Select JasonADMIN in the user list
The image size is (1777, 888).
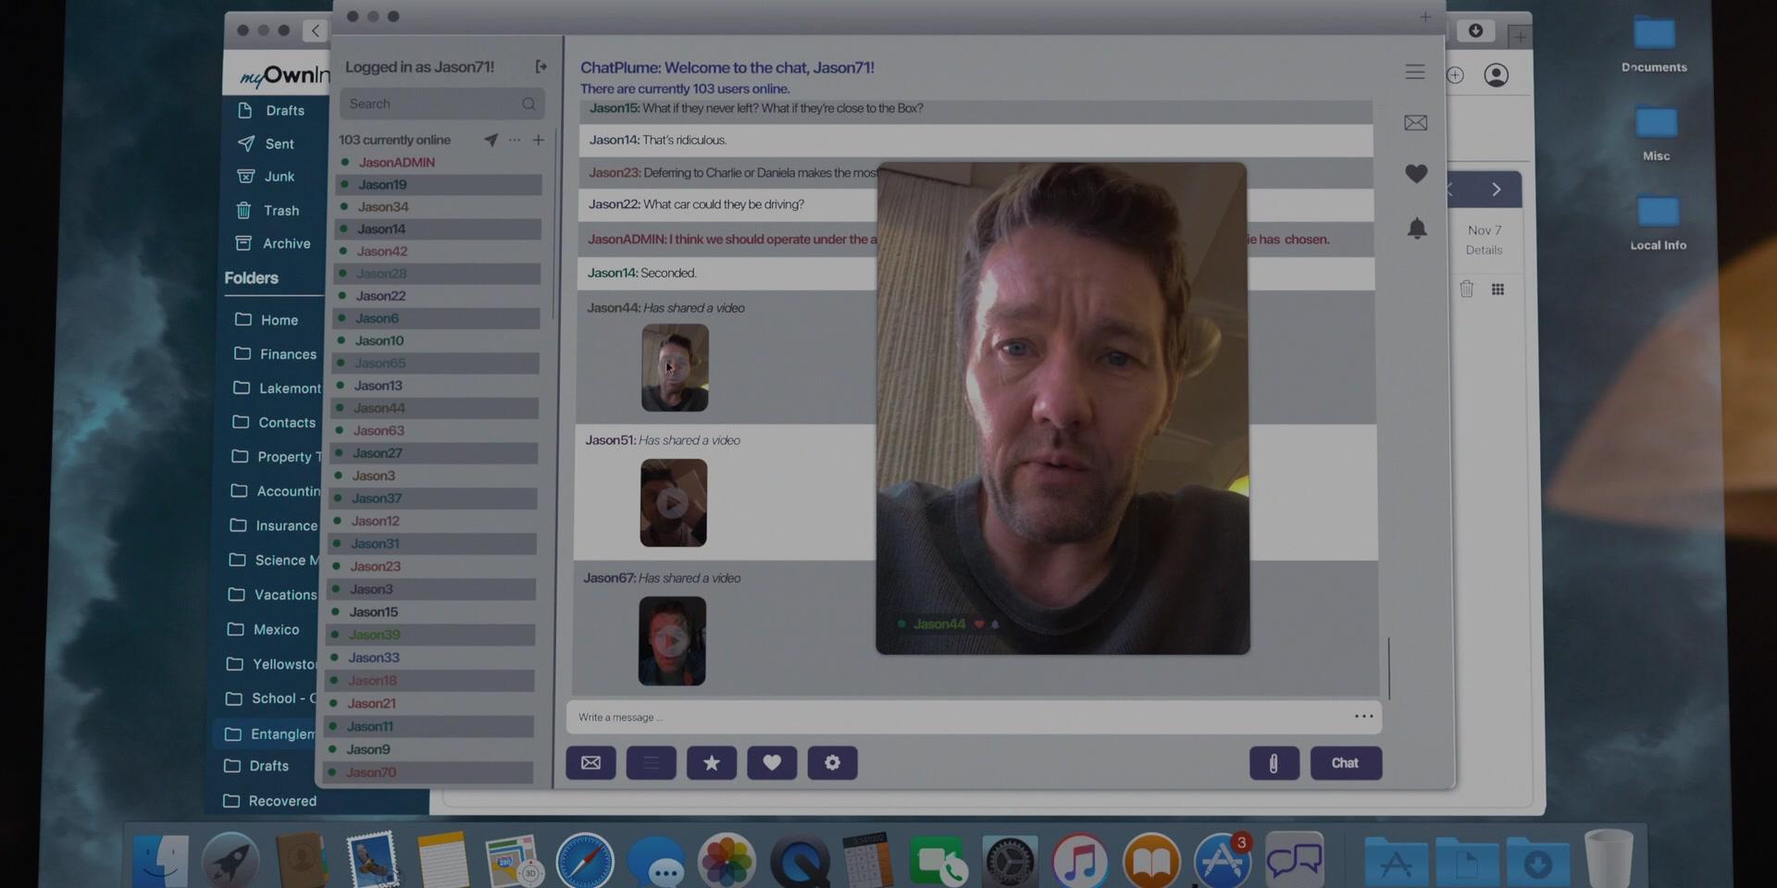pos(396,162)
